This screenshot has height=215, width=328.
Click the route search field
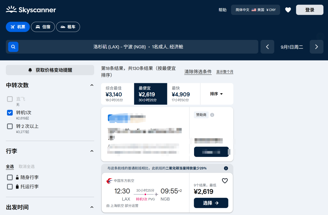coord(132,47)
